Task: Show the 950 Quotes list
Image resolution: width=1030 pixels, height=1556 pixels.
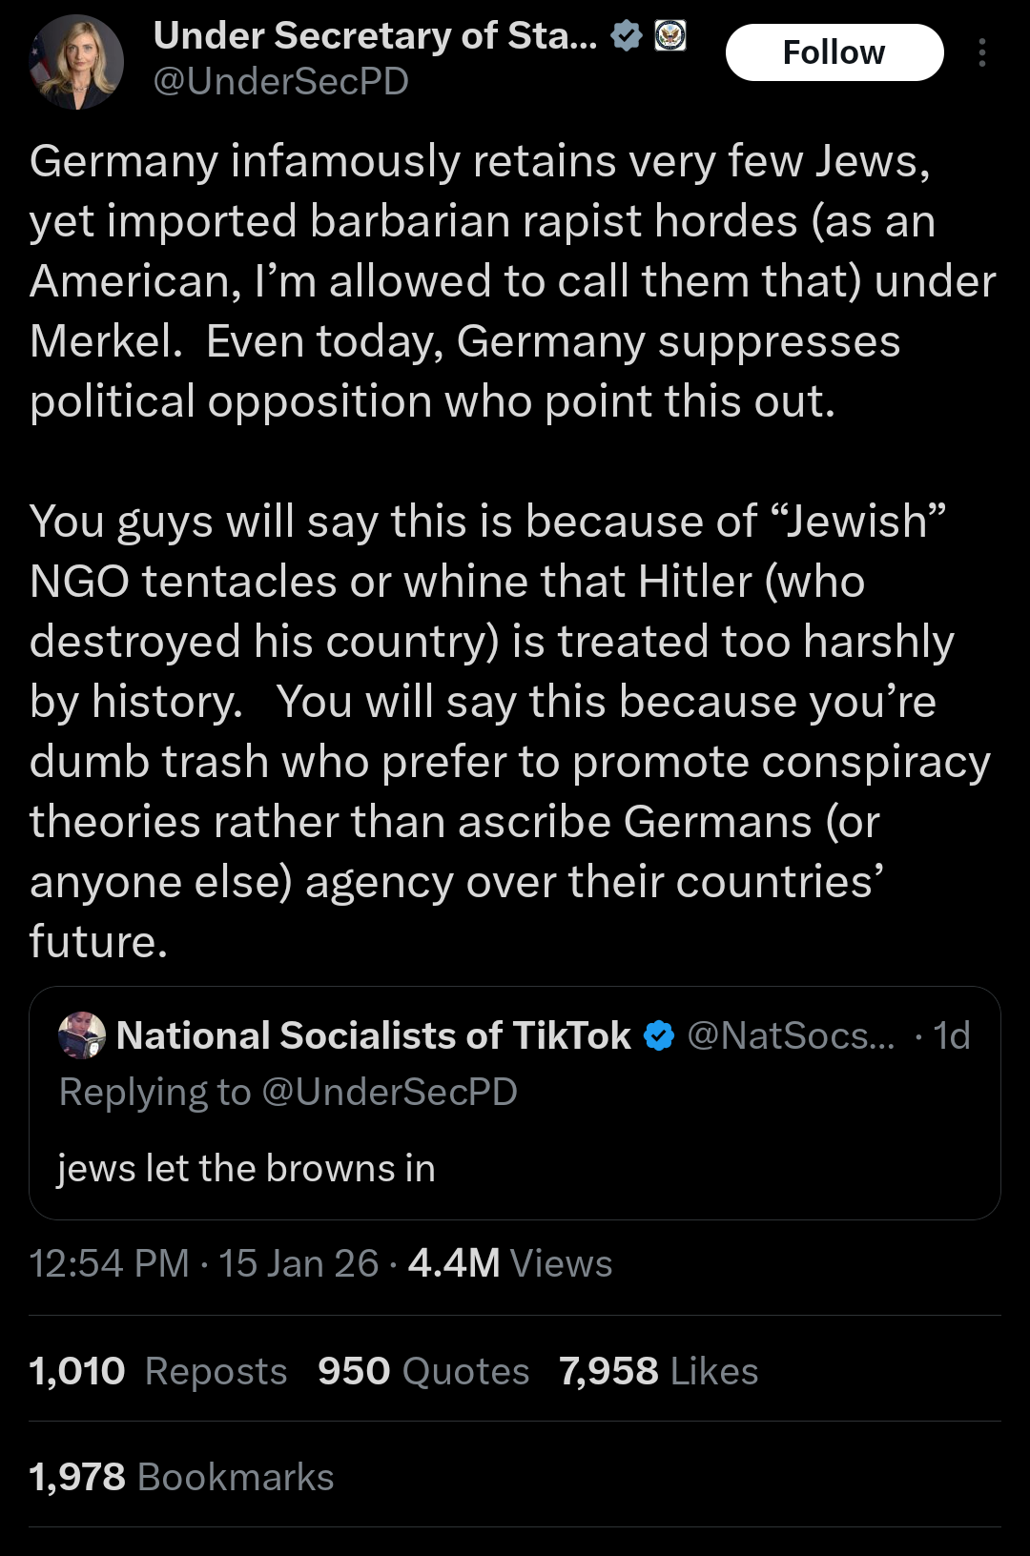Action: point(423,1371)
